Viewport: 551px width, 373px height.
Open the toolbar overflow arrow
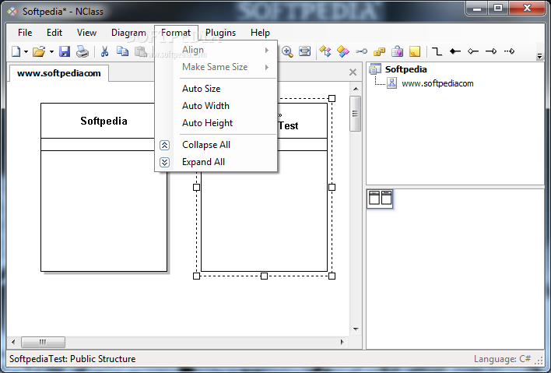coord(540,56)
